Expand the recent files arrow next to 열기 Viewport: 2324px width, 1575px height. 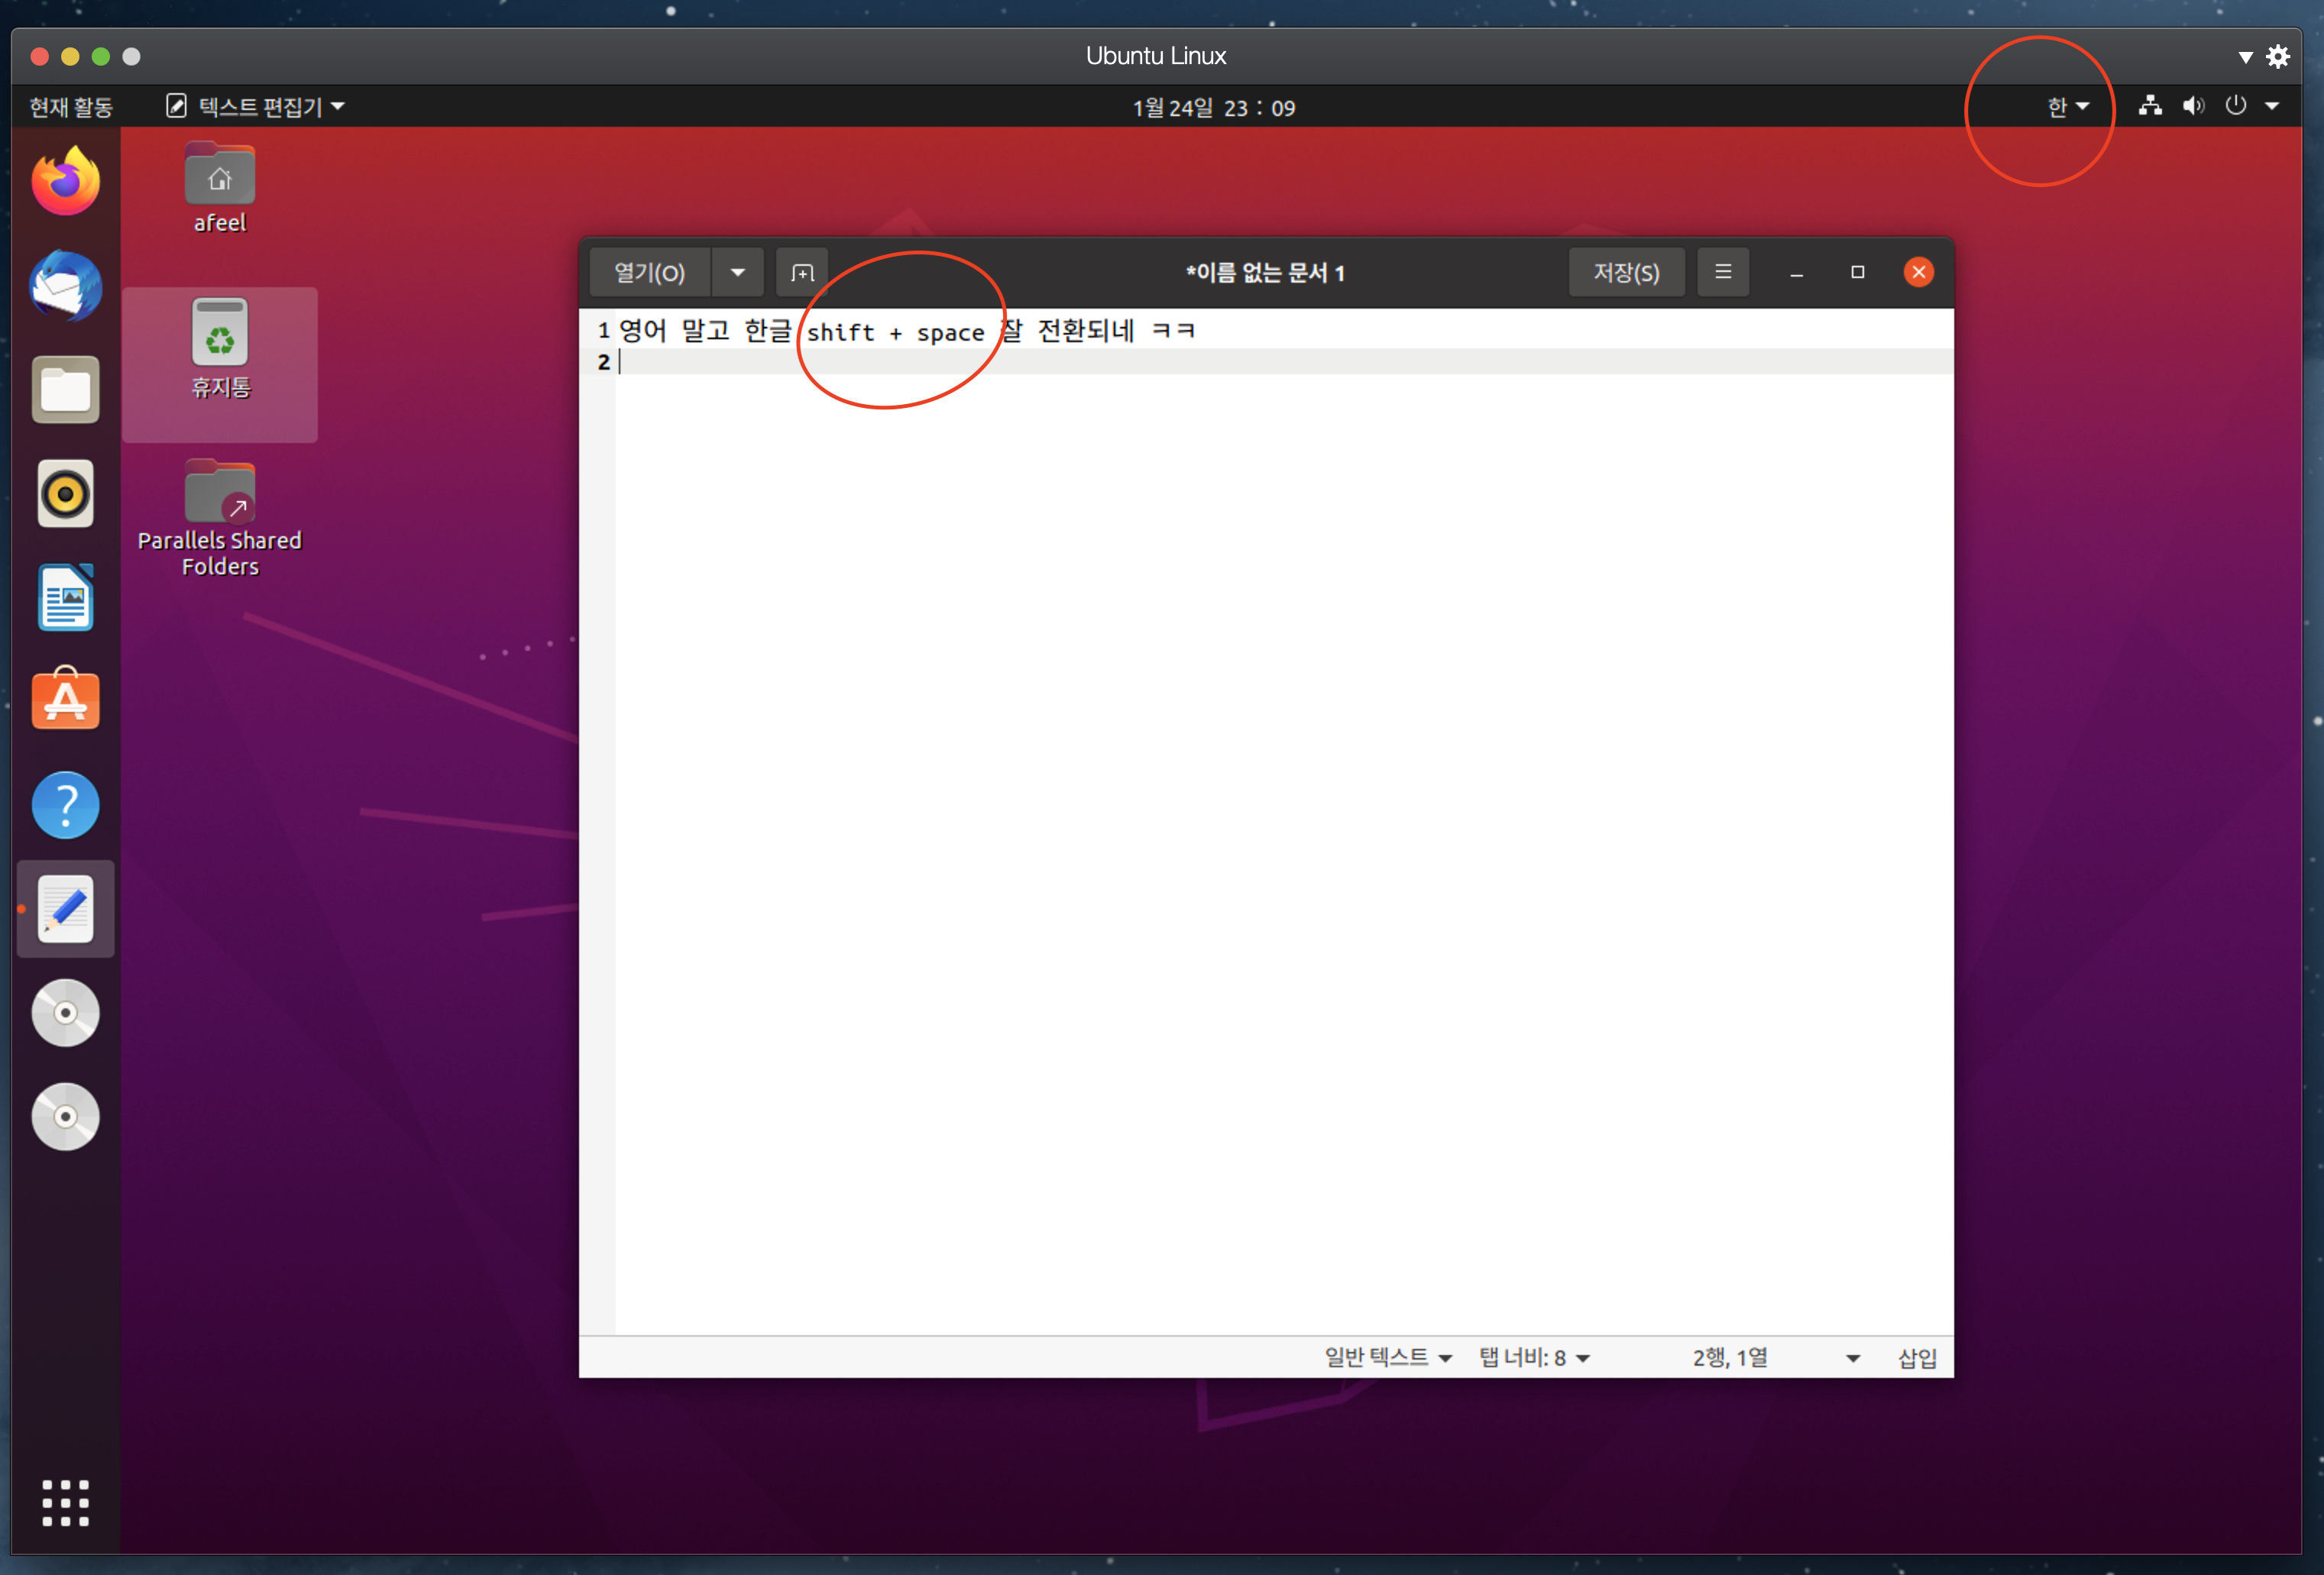[x=738, y=273]
